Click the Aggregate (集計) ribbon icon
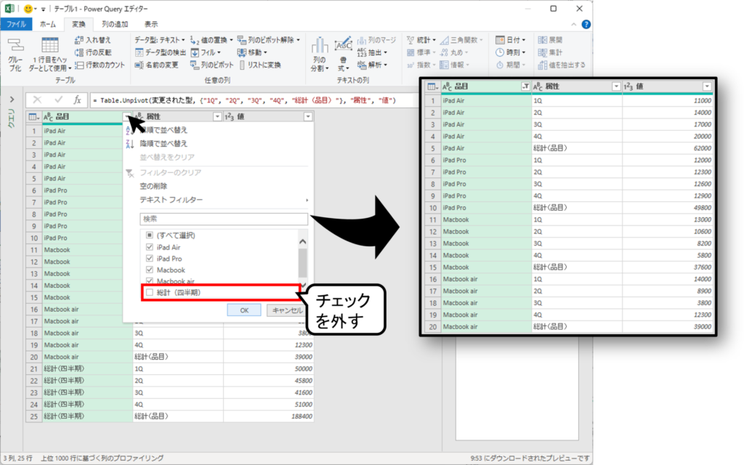The image size is (744, 465). click(550, 52)
